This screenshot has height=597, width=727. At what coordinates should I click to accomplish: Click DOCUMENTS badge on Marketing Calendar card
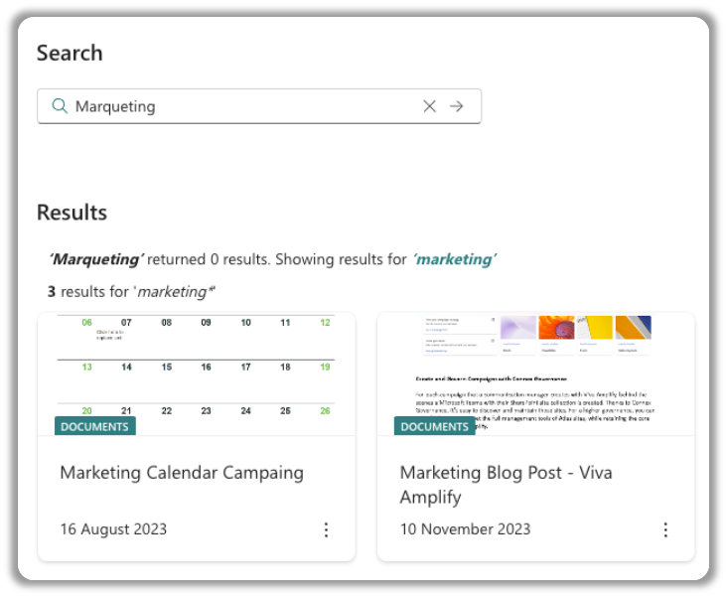pyautogui.click(x=95, y=426)
